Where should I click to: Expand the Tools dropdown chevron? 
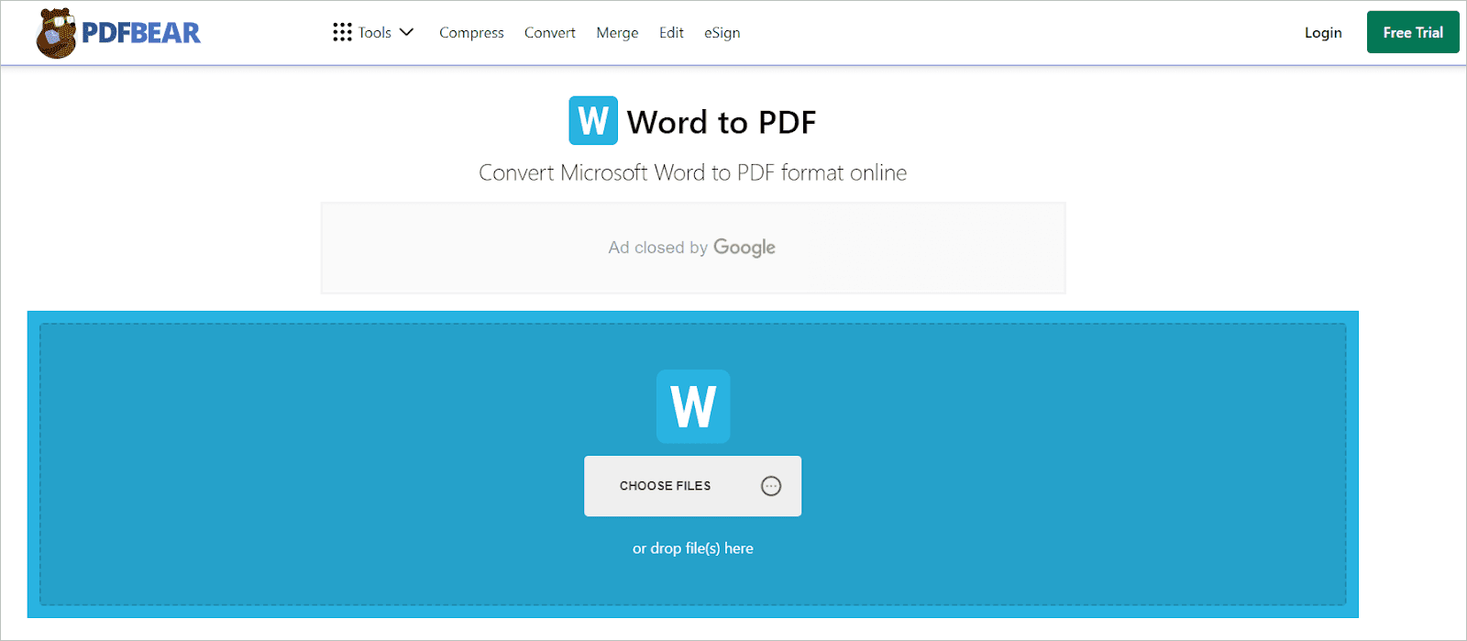[407, 32]
